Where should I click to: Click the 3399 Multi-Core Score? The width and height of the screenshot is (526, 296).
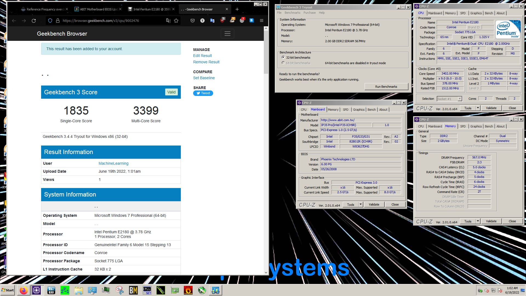tap(146, 111)
